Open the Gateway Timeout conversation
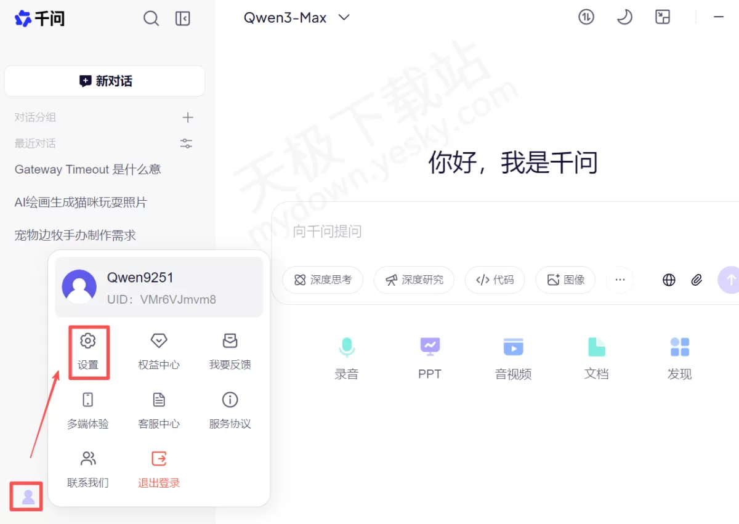739x524 pixels. pos(88,169)
